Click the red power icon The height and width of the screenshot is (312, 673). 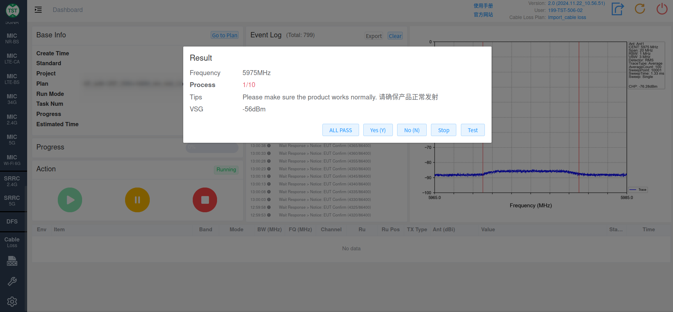(x=662, y=9)
